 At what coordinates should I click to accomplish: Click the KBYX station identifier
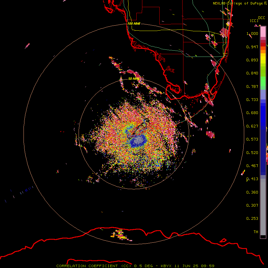166,266
